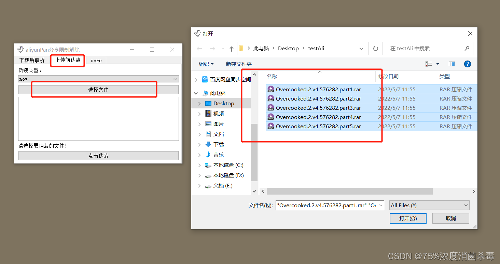The image size is (500, 264).
Task: Switch to 'Disguise before upload' (上传前伪装) tab
Action: coord(68,60)
